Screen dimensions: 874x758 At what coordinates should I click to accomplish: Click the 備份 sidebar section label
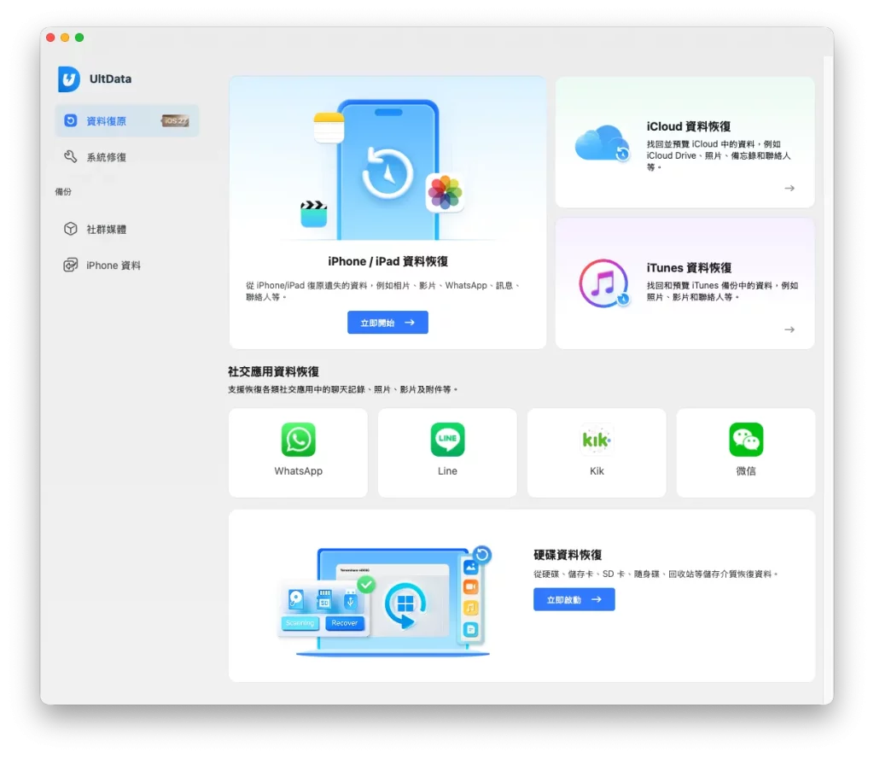pyautogui.click(x=63, y=192)
